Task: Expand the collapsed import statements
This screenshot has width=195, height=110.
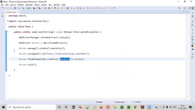Action: tap(8, 21)
